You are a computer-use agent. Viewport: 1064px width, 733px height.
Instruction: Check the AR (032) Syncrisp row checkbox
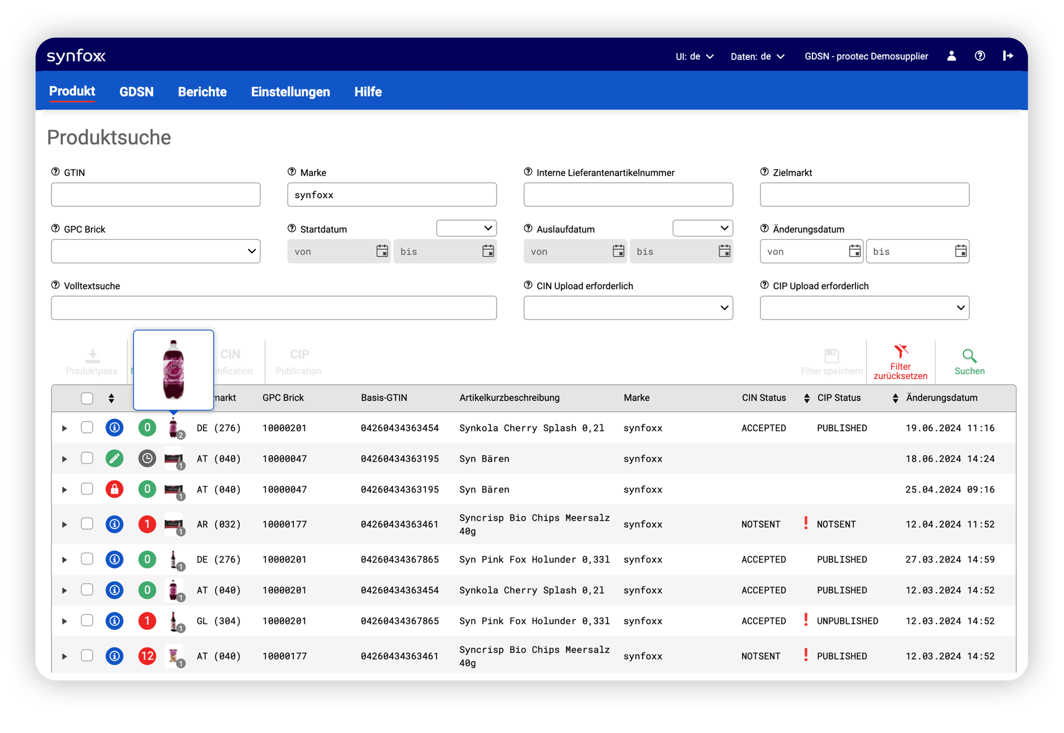pyautogui.click(x=87, y=524)
